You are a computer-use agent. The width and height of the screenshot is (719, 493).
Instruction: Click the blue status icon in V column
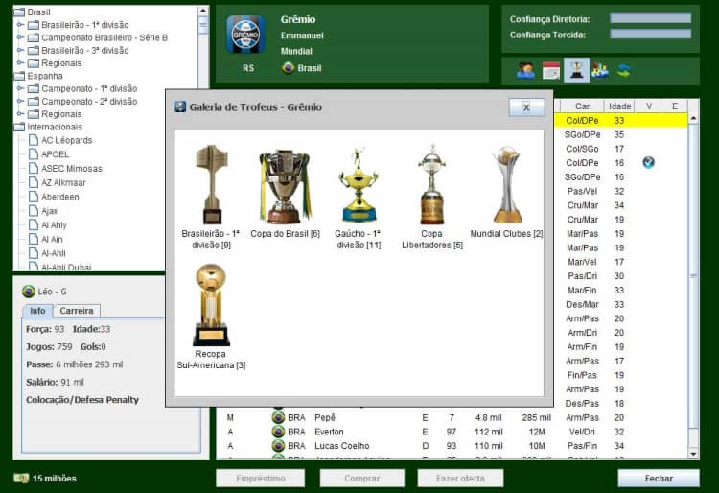point(648,162)
